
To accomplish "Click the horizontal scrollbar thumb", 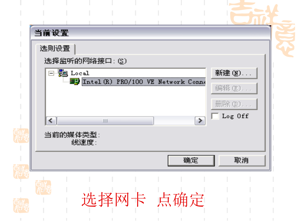I will [x=105, y=121].
